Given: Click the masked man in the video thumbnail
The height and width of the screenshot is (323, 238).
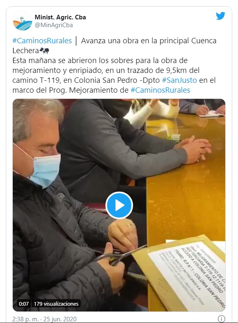Looking at the screenshot, I should tap(62, 216).
